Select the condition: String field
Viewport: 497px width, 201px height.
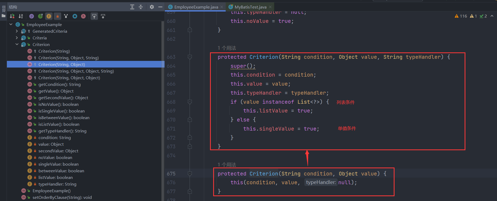point(54,137)
